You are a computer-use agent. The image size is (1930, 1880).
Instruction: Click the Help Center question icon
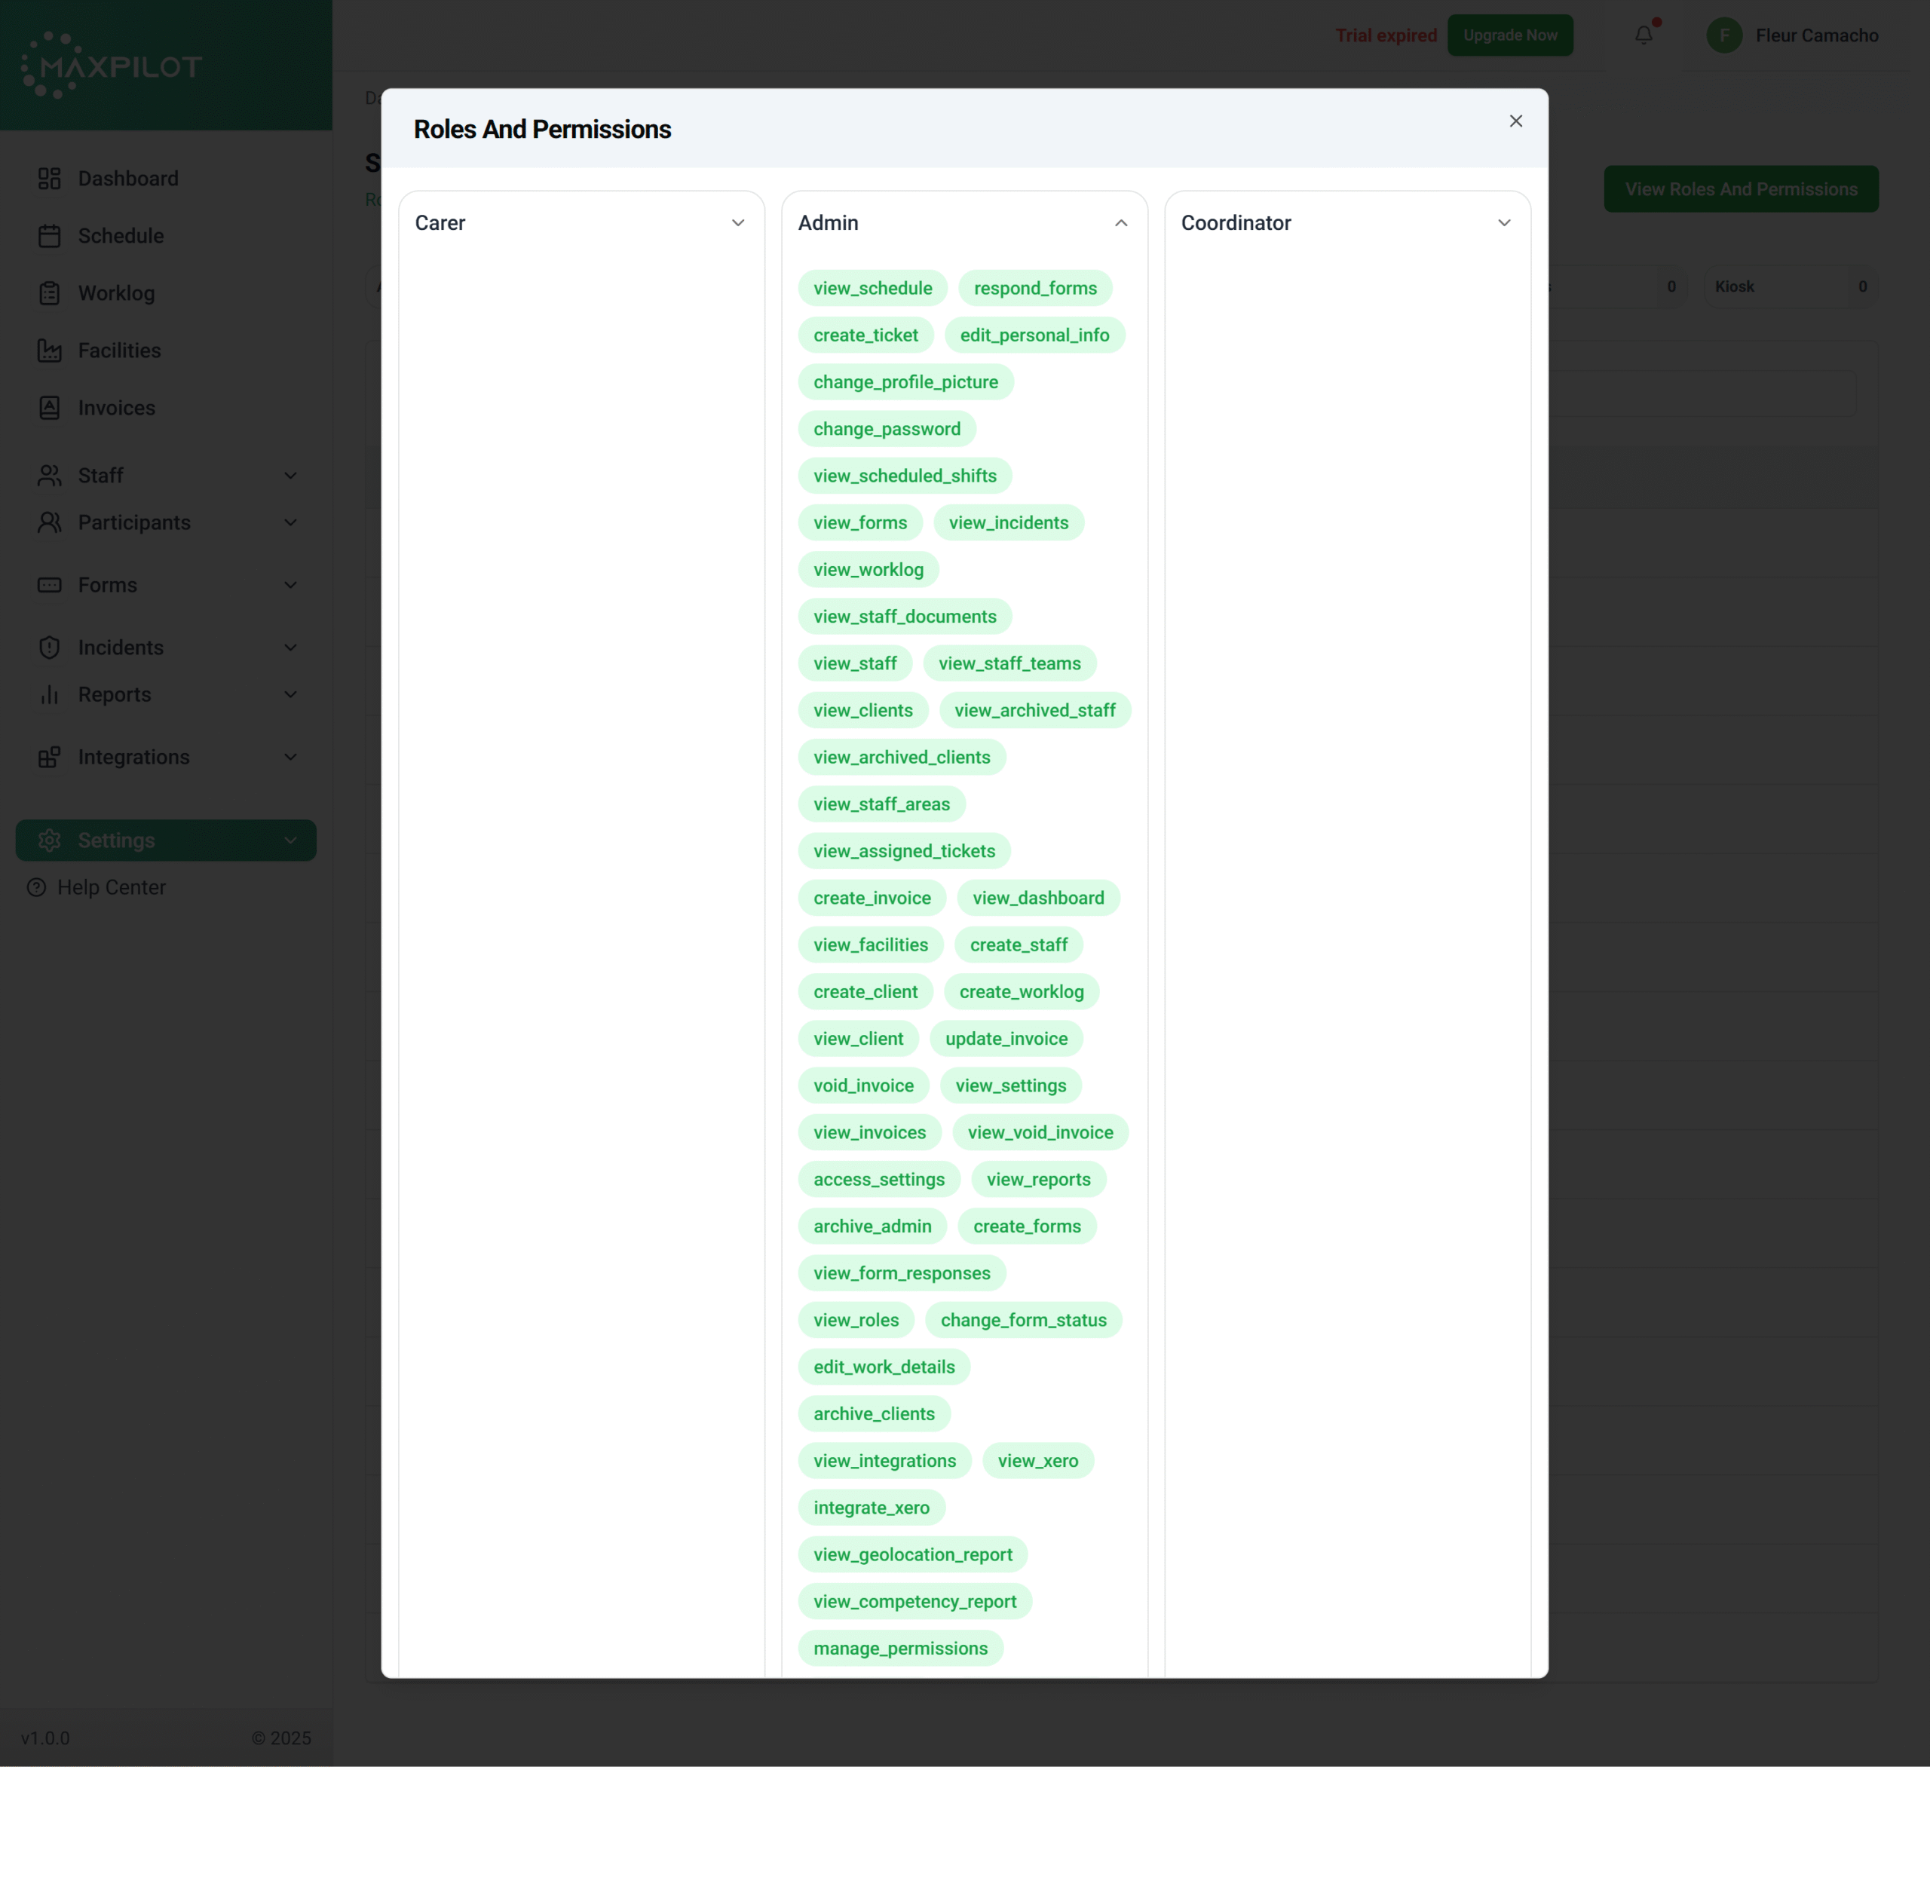coord(36,888)
